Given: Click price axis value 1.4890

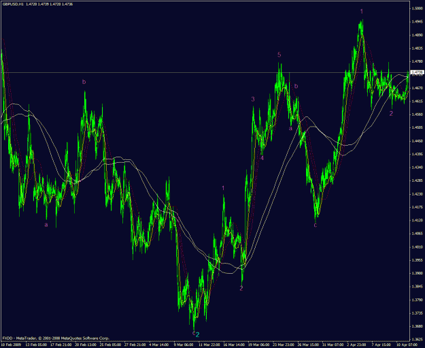Looking at the screenshot, I should coord(417,35).
